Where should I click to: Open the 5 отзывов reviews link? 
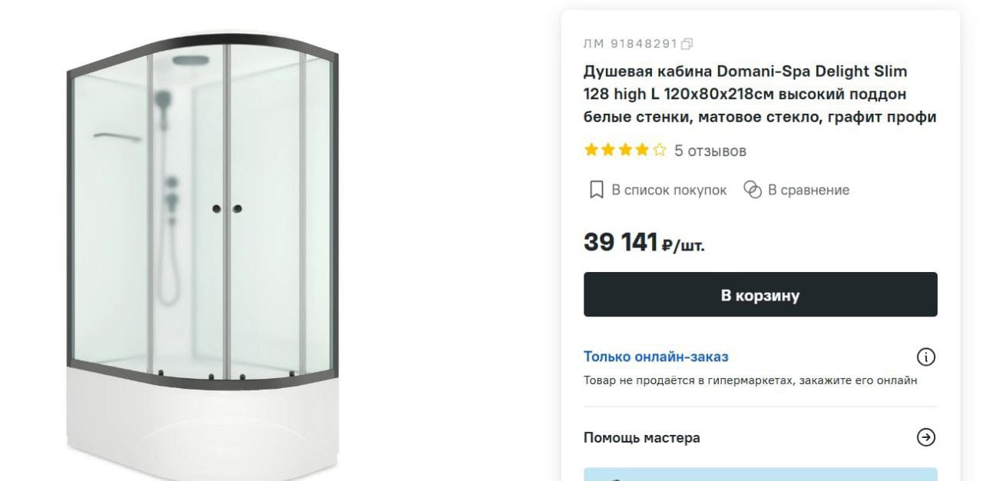[710, 151]
